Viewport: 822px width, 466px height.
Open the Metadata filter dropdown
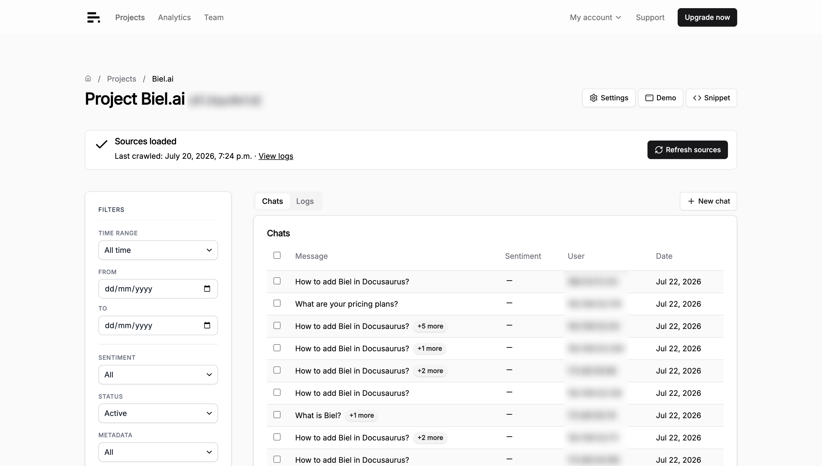point(158,452)
